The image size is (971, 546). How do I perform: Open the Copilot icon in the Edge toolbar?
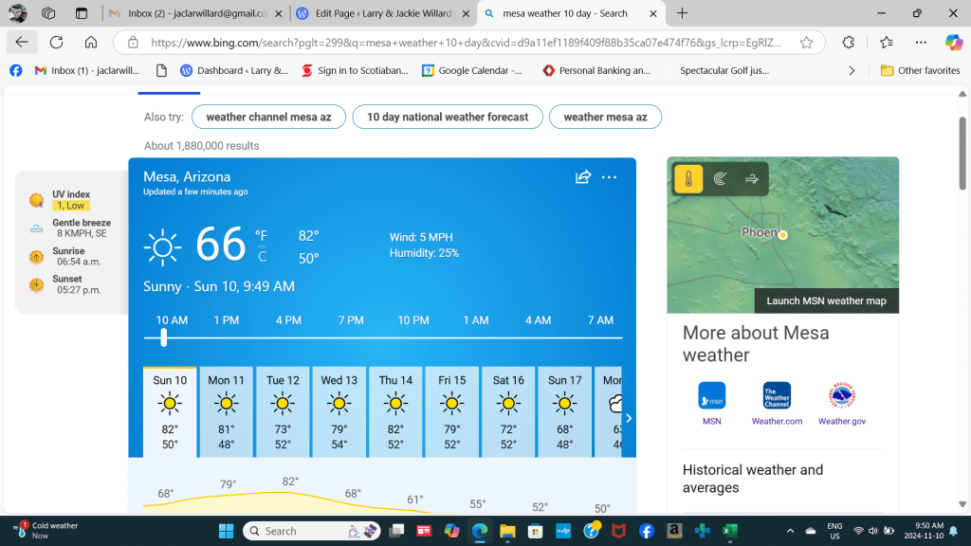click(x=953, y=43)
